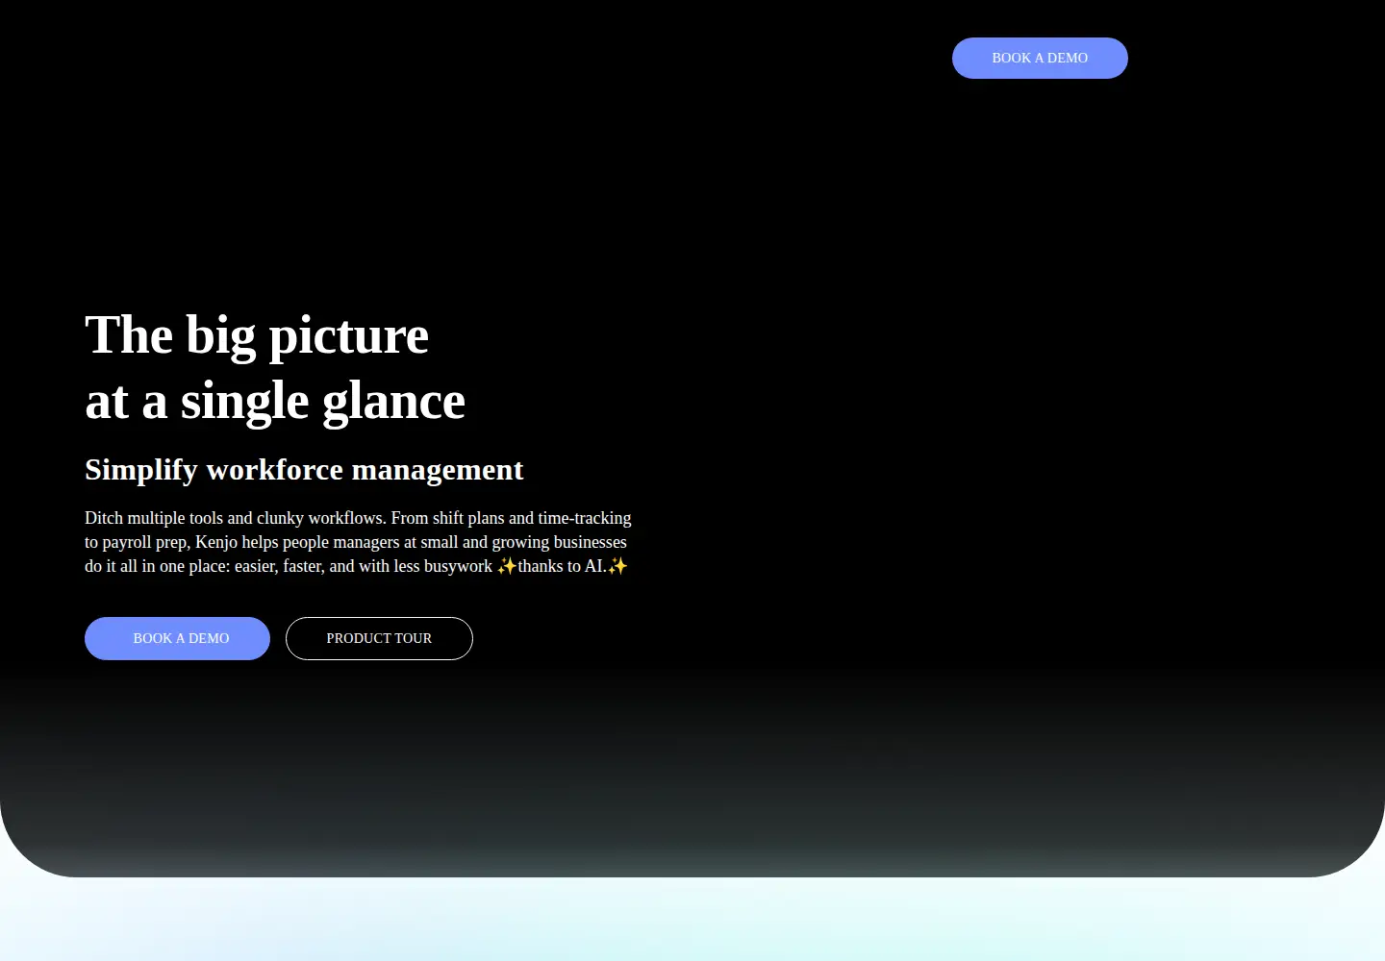Open the Product Tour button

(379, 638)
